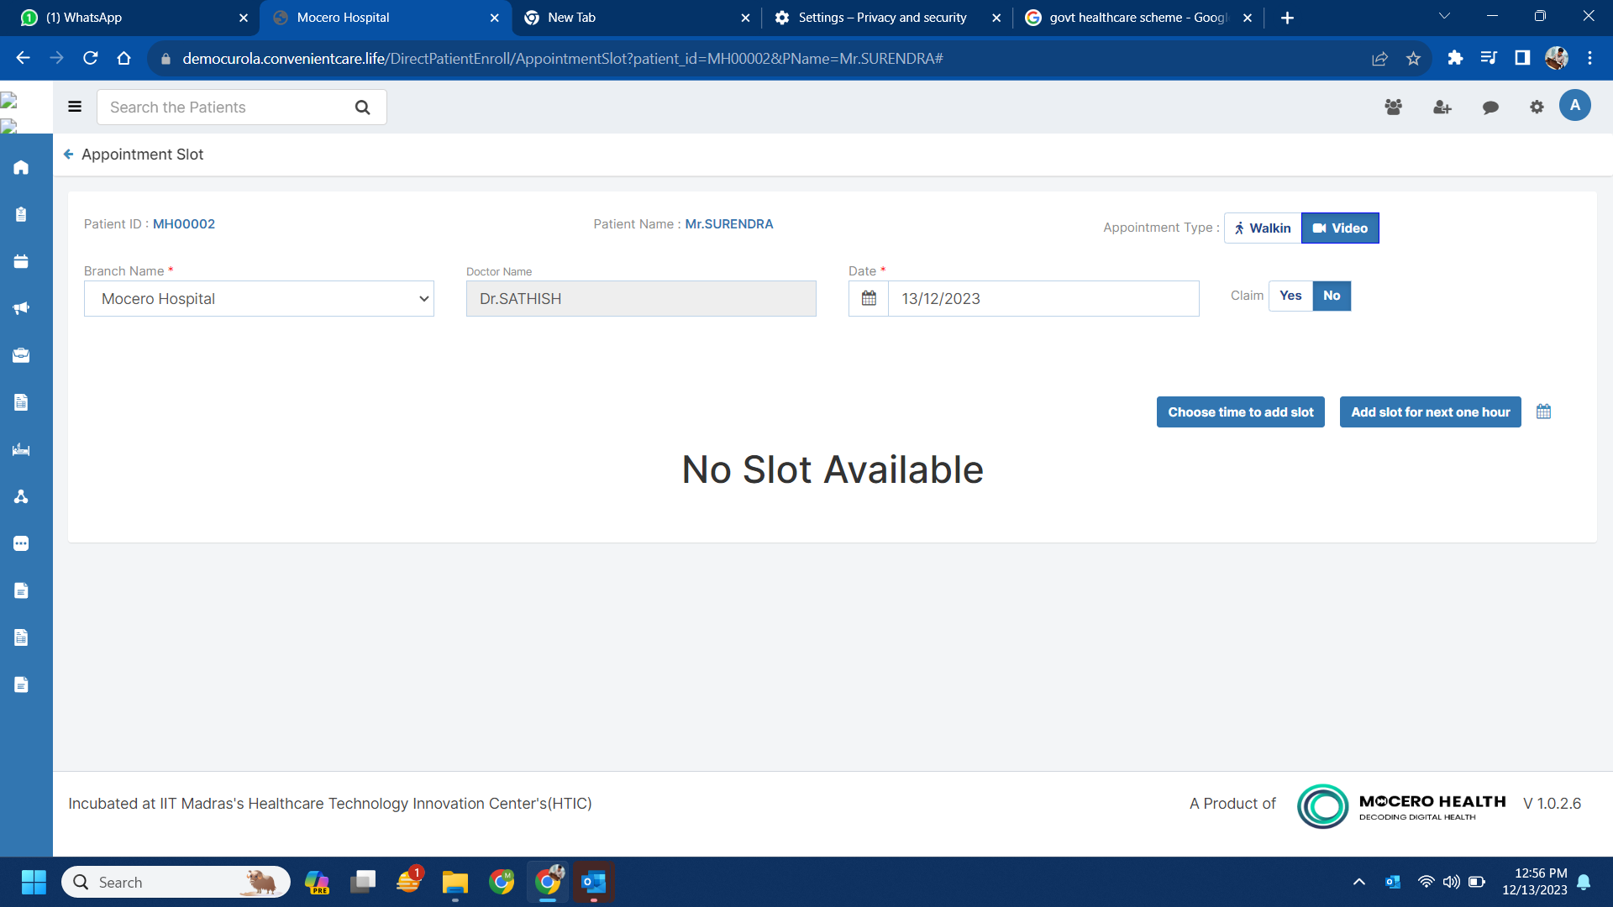This screenshot has height=907, width=1613.
Task: Set Claim to Yes
Action: click(1290, 296)
